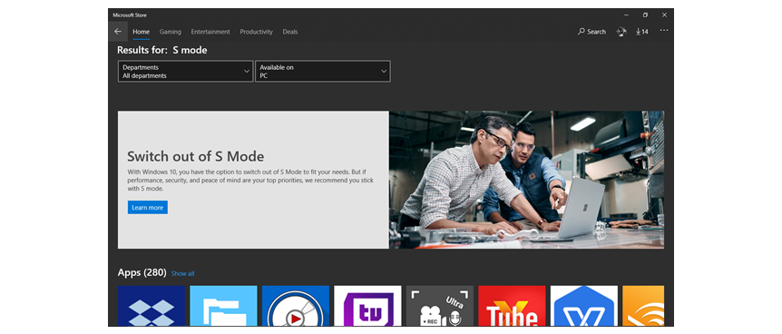Open the disc player app tile
The image size is (782, 334).
[x=296, y=306]
